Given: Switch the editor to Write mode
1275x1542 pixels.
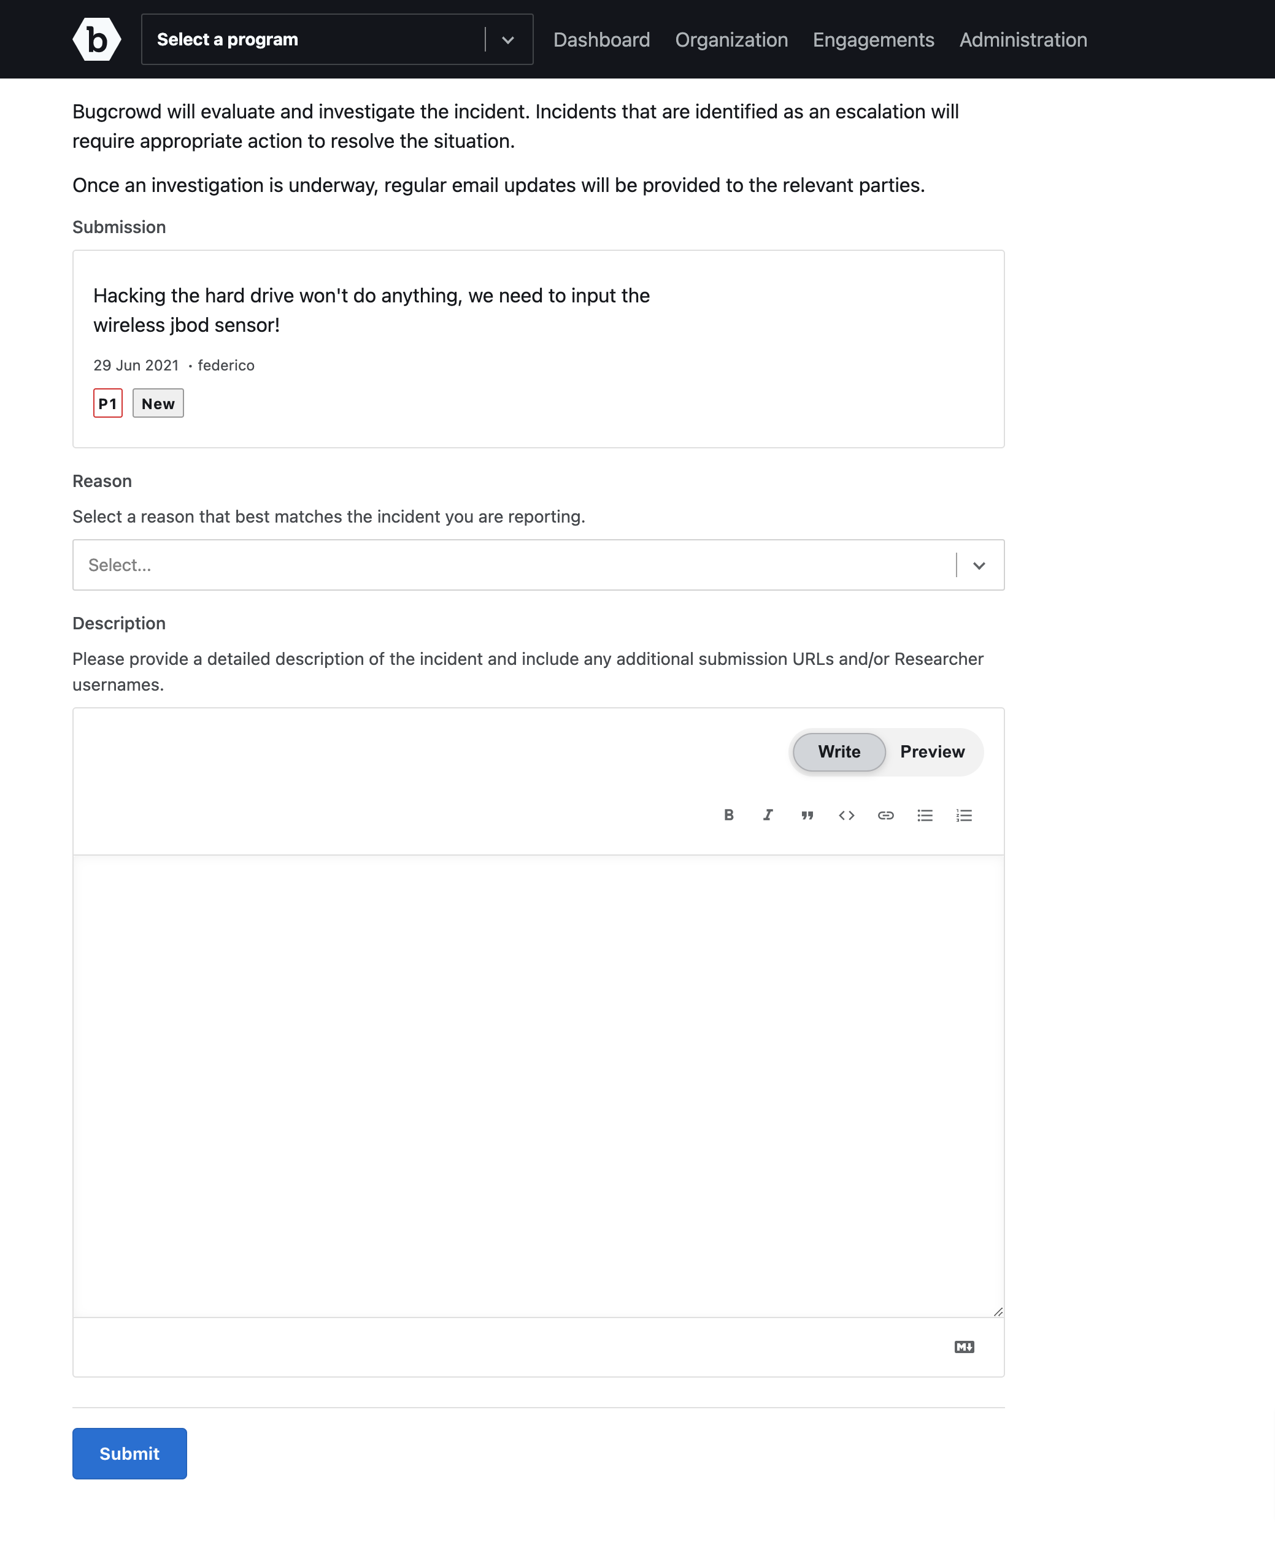Looking at the screenshot, I should click(x=839, y=751).
